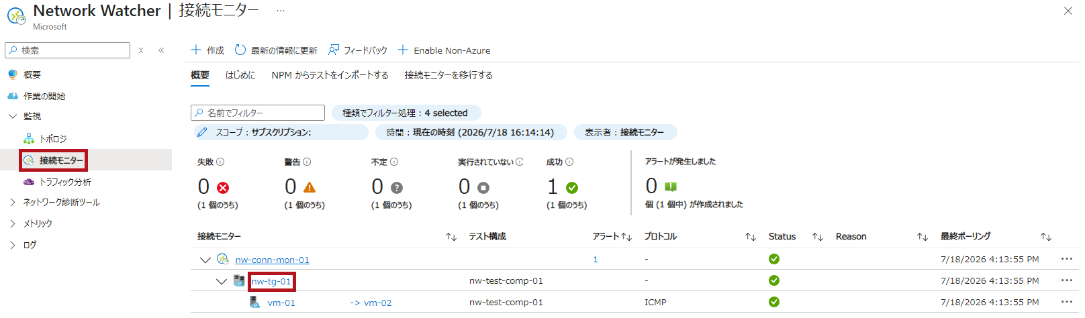Open the header ellipsis menu beside 接続モニター title

click(280, 11)
